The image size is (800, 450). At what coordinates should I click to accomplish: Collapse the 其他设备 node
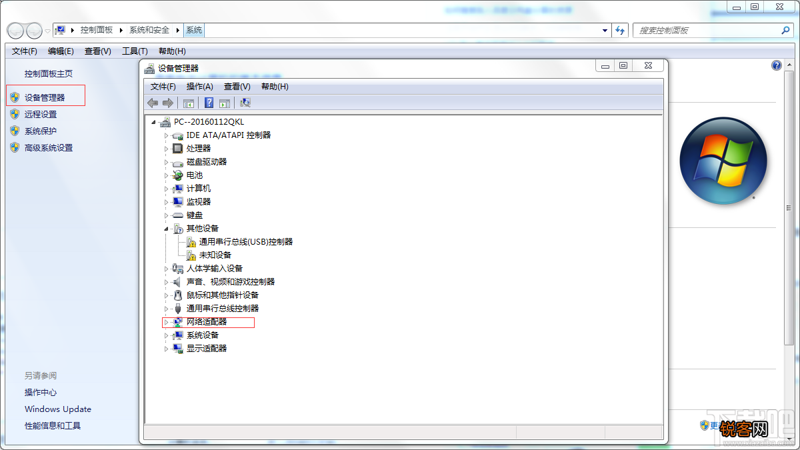click(x=167, y=229)
